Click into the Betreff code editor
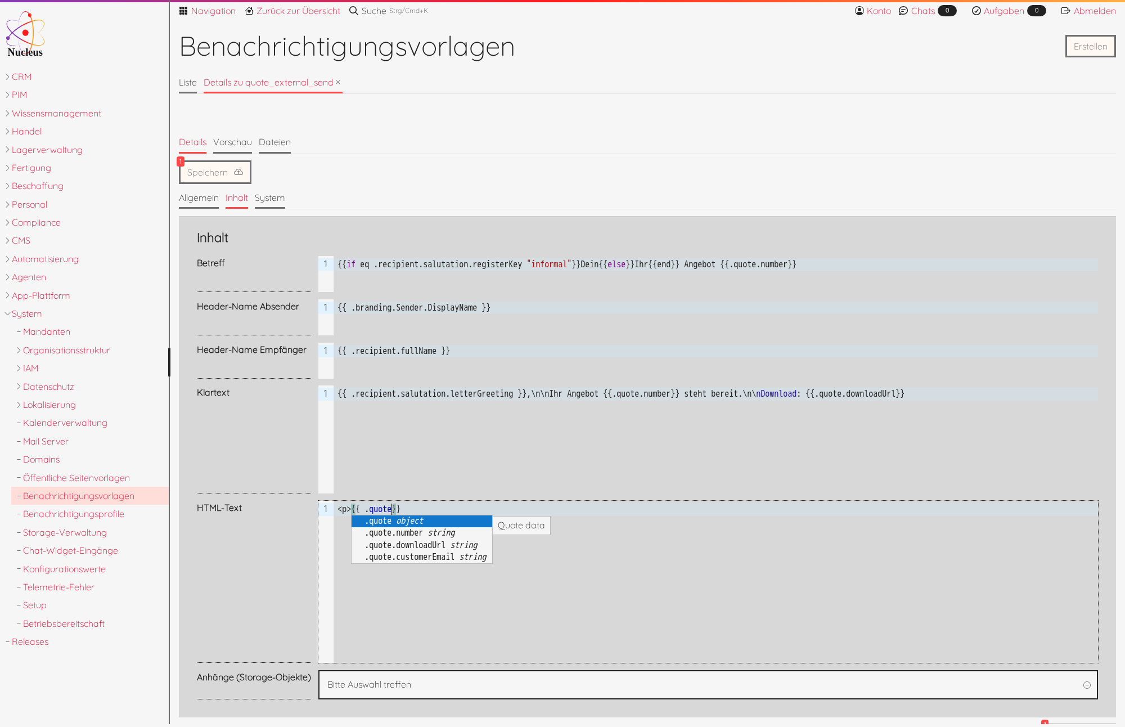Screen dimensions: 1125x727 [708, 275]
